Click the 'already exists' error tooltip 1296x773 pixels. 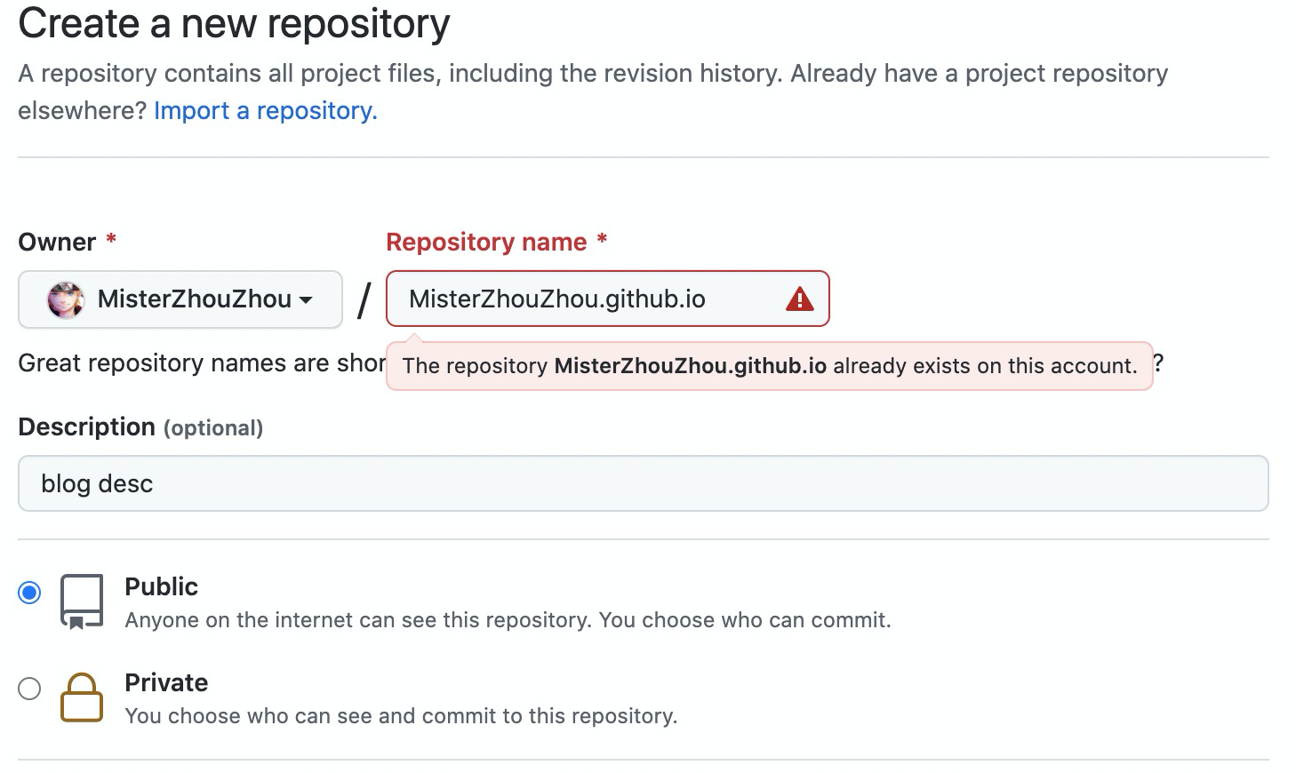[x=769, y=366]
